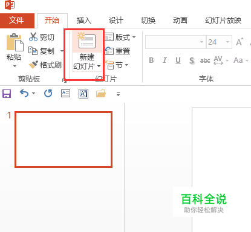Screen dimensions: 251x232
Task: Toggle underline formatting
Action: [x=178, y=60]
